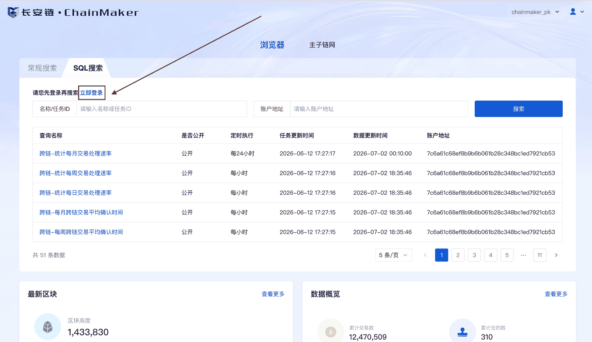Click the 立即登录 login link
Screen dimensions: 592x342
(91, 93)
